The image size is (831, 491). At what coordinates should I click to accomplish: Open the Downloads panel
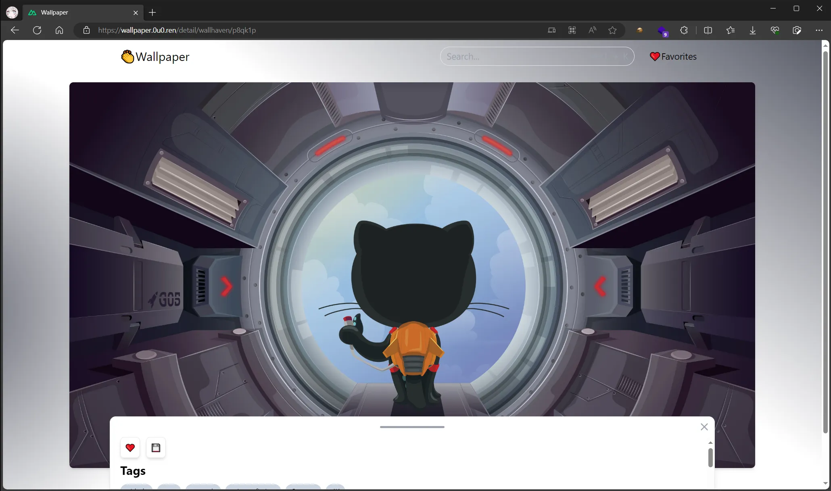tap(753, 30)
